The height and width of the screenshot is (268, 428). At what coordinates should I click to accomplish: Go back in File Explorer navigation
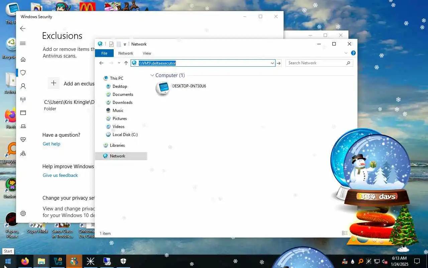point(101,63)
